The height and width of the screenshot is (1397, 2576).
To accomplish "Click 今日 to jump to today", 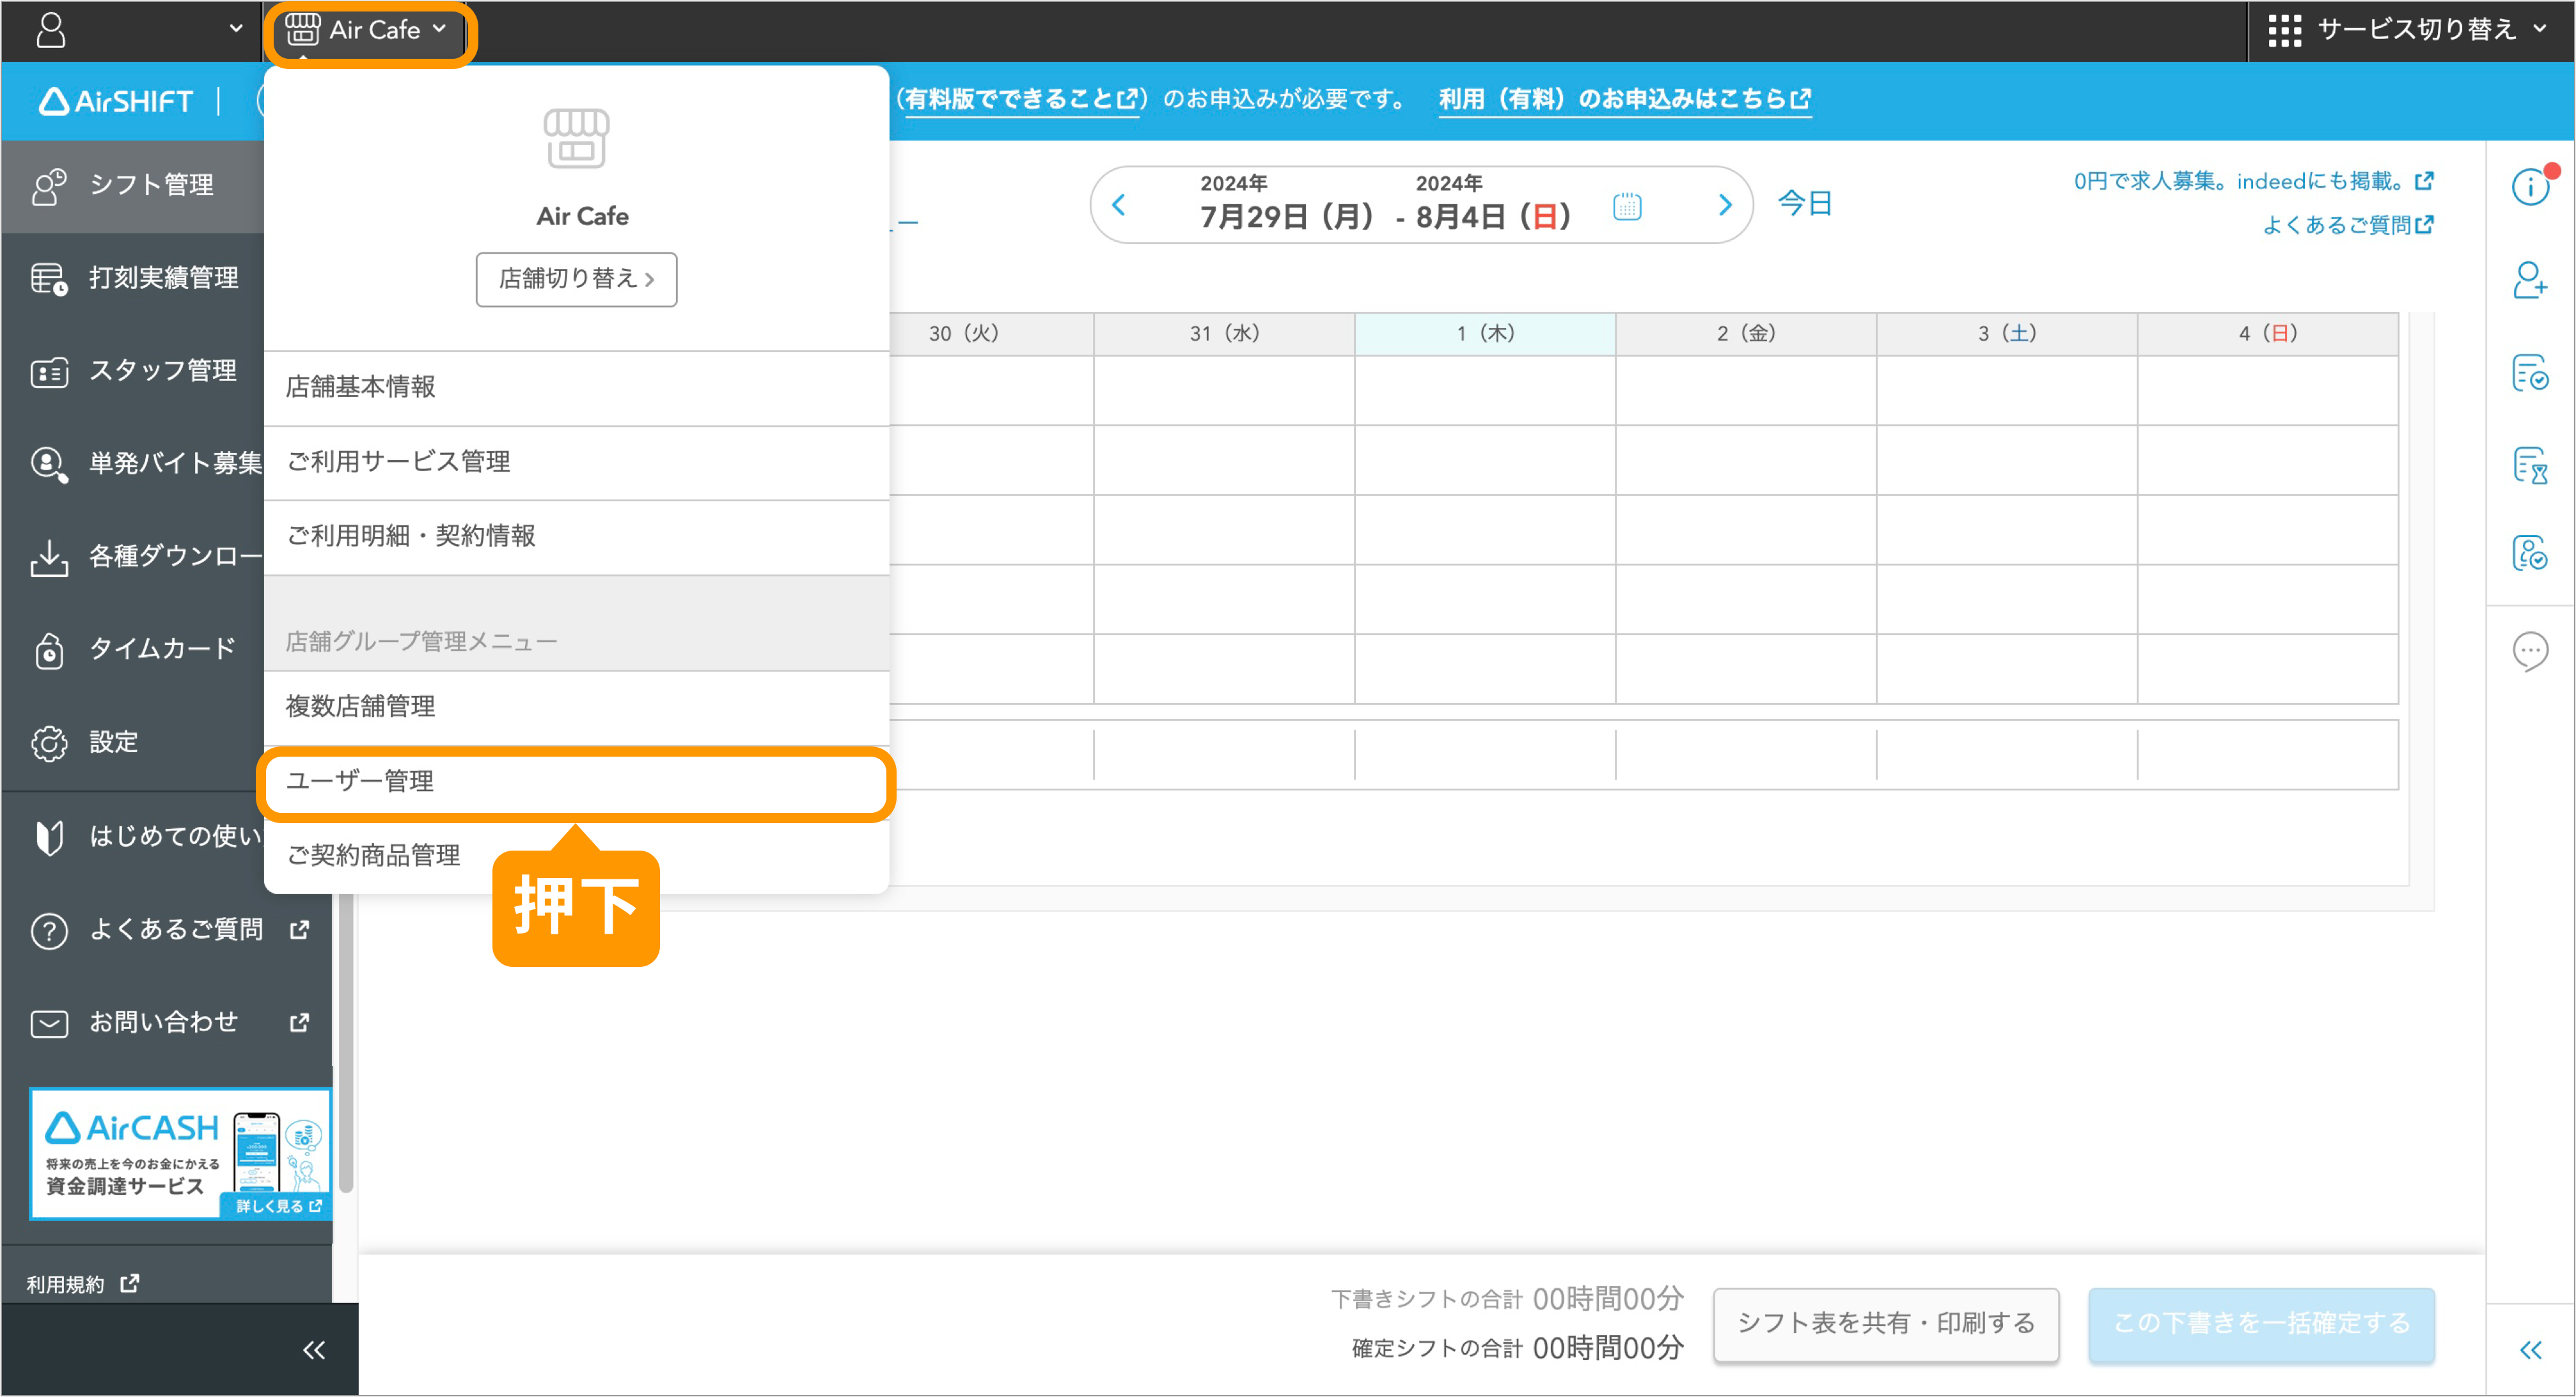I will 1805,205.
